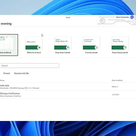Click the account avatar icon
The image size is (136, 136).
(x=132, y=17)
